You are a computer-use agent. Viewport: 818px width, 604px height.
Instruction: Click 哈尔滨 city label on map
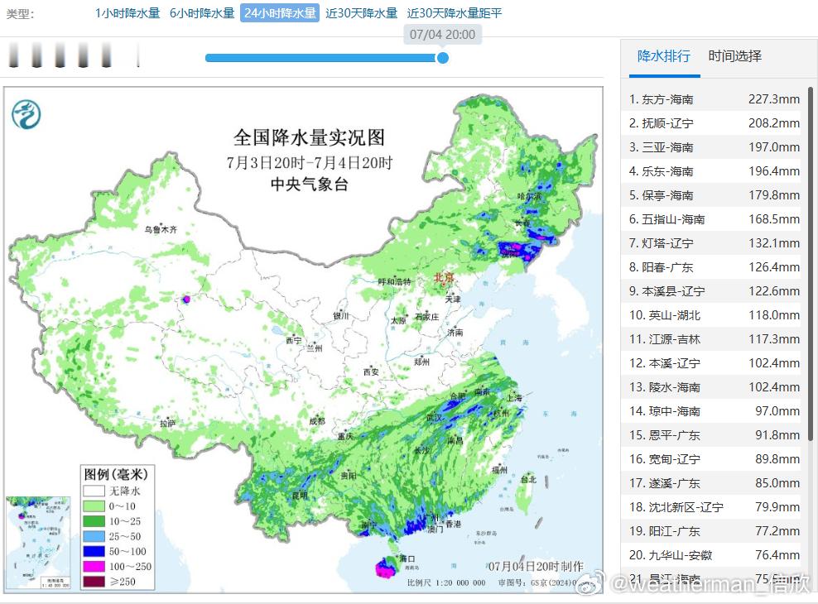(x=529, y=196)
